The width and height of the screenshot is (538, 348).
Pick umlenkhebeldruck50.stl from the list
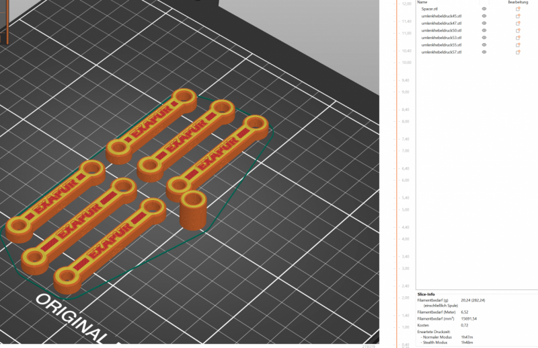[441, 30]
